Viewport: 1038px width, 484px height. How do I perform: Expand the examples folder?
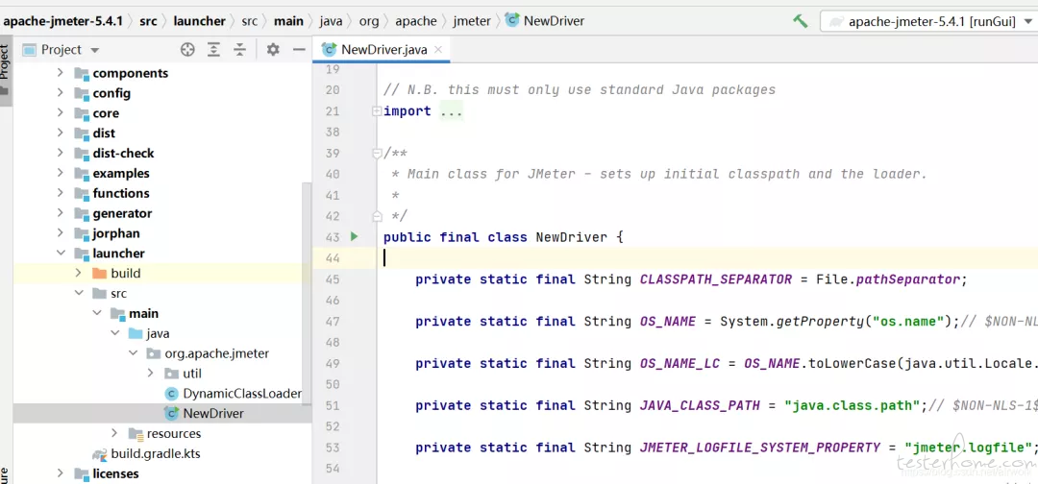click(61, 173)
